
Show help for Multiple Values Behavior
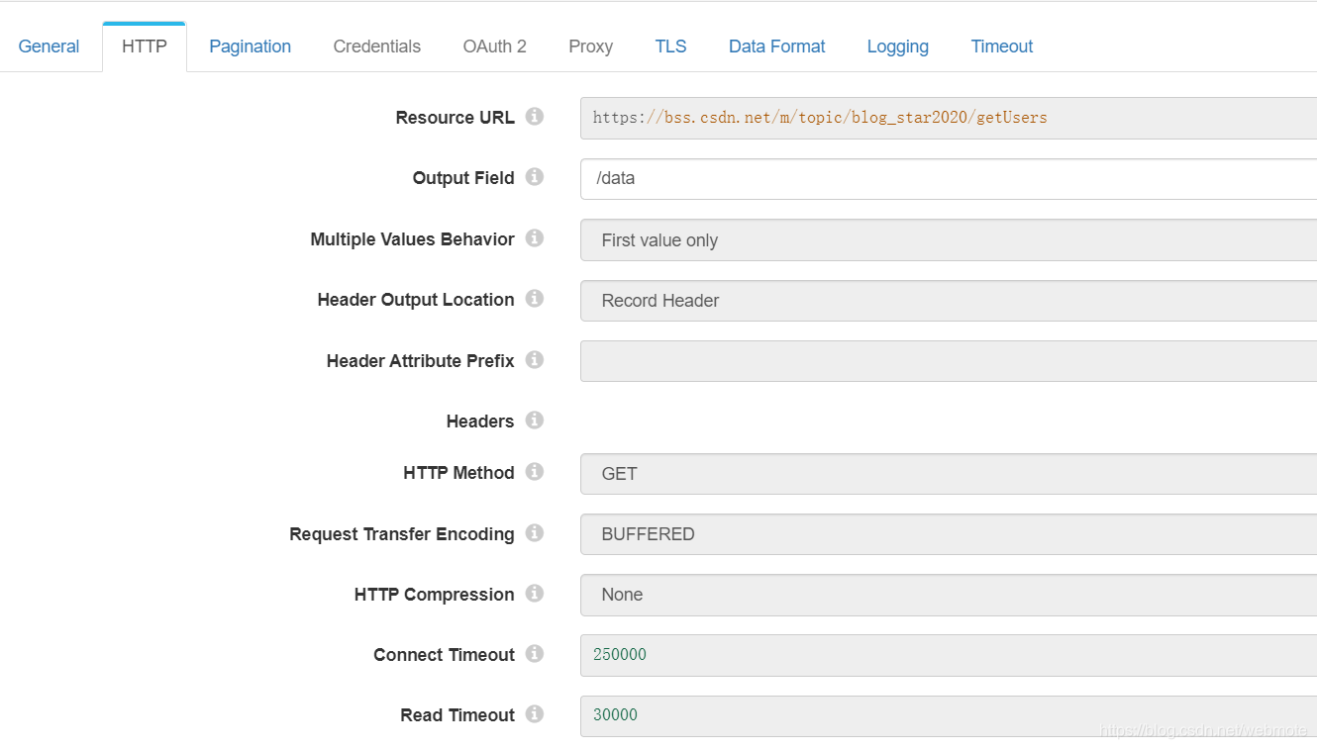pyautogui.click(x=535, y=238)
